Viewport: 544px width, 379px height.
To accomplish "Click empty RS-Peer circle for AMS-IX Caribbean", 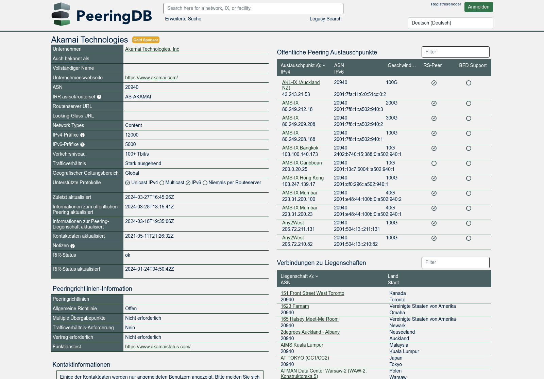I will coord(434,163).
